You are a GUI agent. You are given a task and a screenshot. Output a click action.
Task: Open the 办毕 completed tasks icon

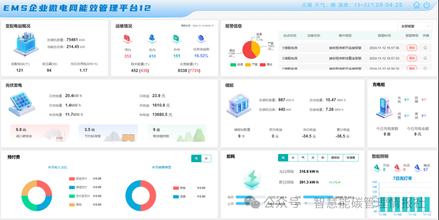tap(177, 39)
